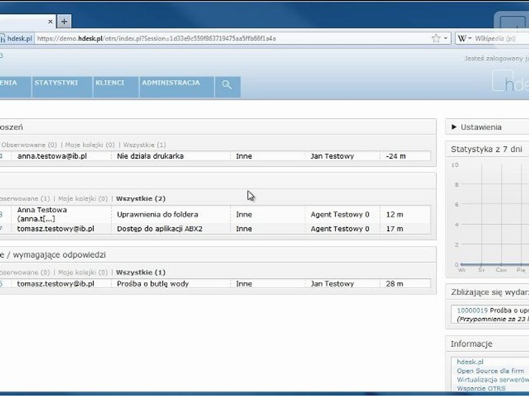Open ticket Prośba o butlę wody
The width and height of the screenshot is (529, 396).
[x=153, y=284]
